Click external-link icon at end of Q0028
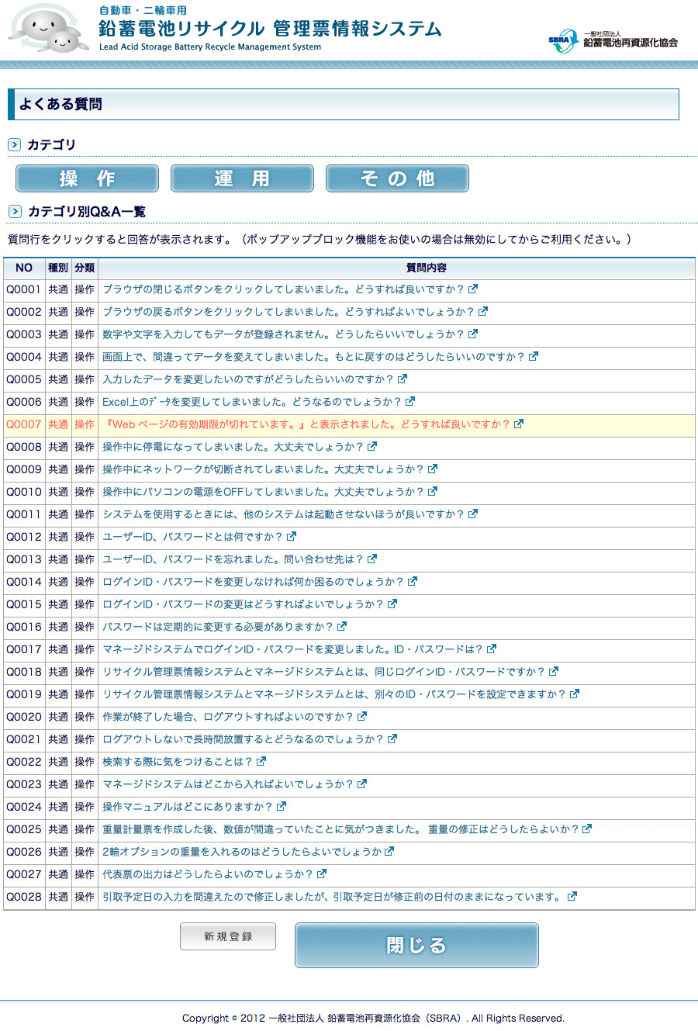The height and width of the screenshot is (1031, 698). tap(572, 897)
